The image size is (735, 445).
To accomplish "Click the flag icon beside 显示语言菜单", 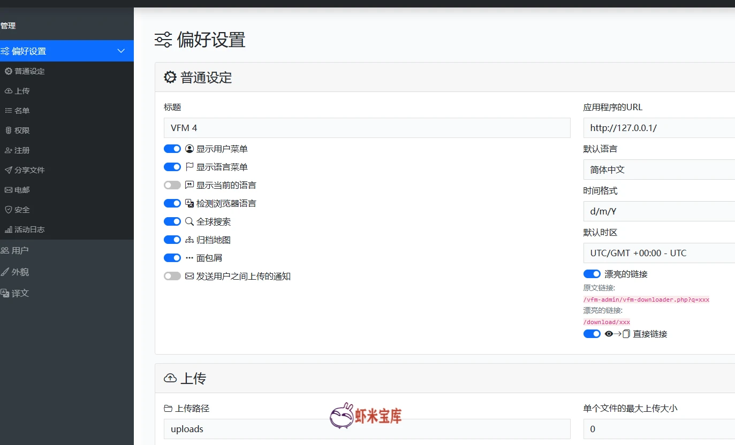I will pos(190,167).
